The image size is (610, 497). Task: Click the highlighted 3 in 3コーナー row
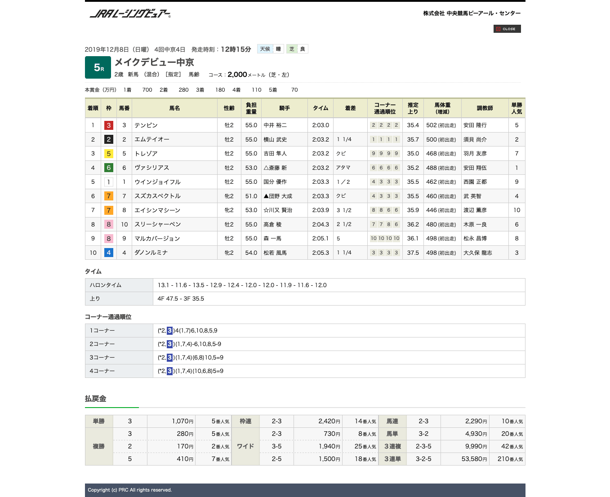click(x=169, y=358)
